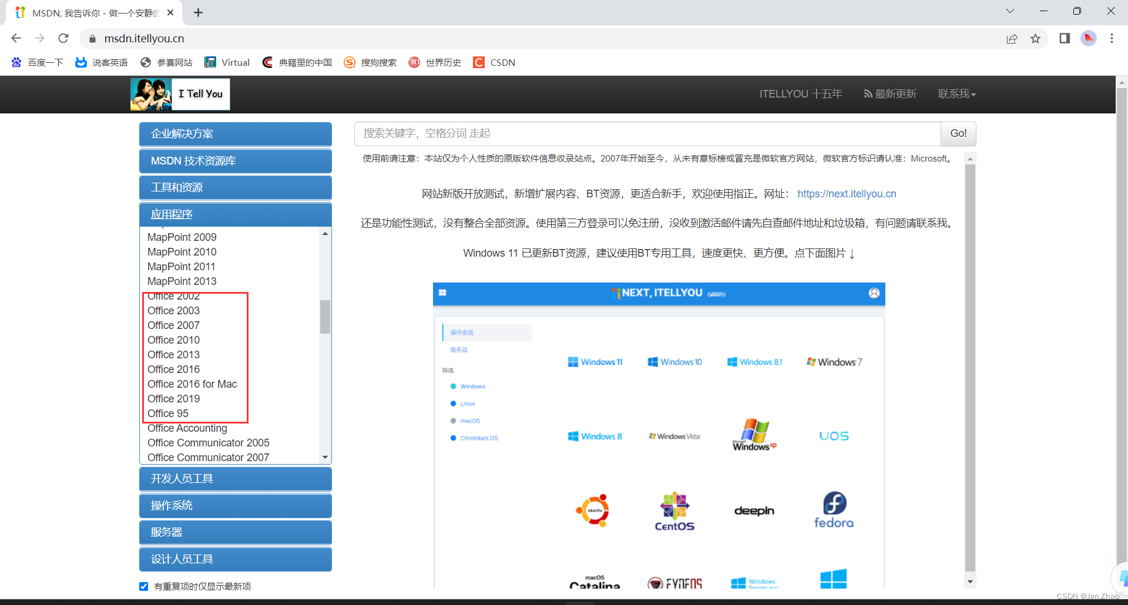Select MapPoint 2009 in list

182,237
